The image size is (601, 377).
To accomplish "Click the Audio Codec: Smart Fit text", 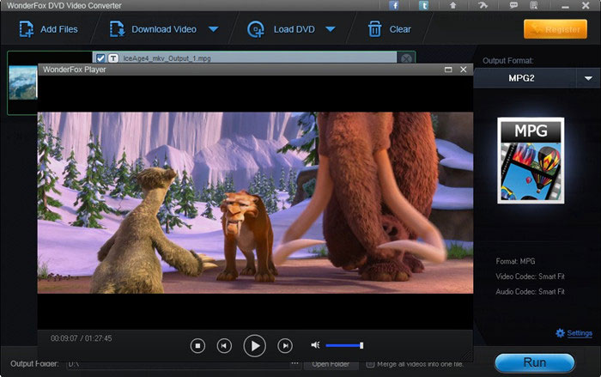I will click(x=530, y=291).
